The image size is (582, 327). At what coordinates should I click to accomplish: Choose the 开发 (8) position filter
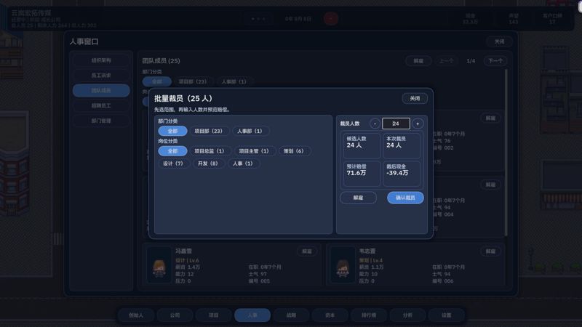(208, 163)
